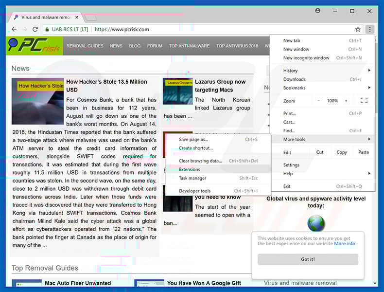Viewport: 384px width, 292px height.
Task: Select Clear browsing data...
Action: click(218, 161)
